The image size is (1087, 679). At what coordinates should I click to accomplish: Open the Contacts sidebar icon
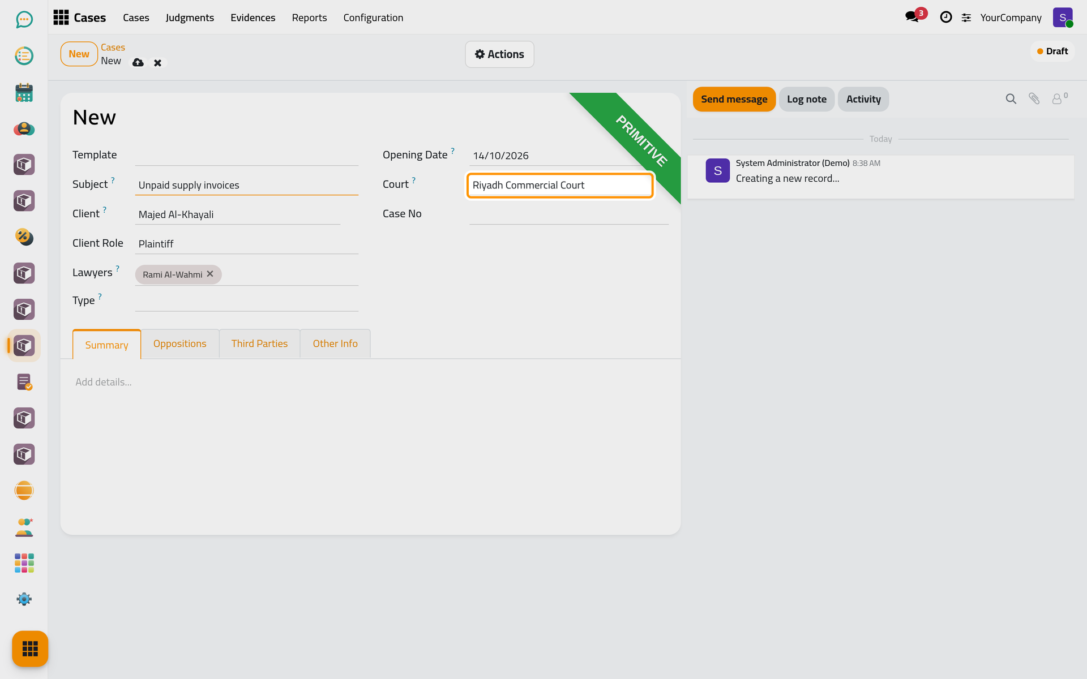coord(24,128)
